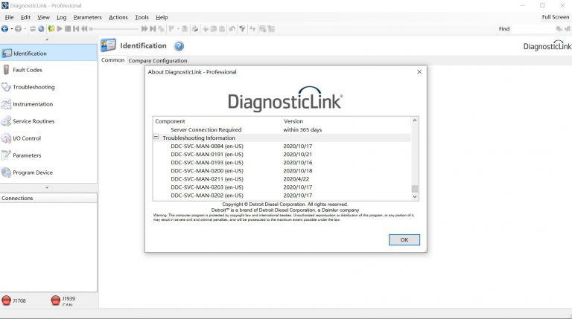Click the Find search field

click(532, 29)
